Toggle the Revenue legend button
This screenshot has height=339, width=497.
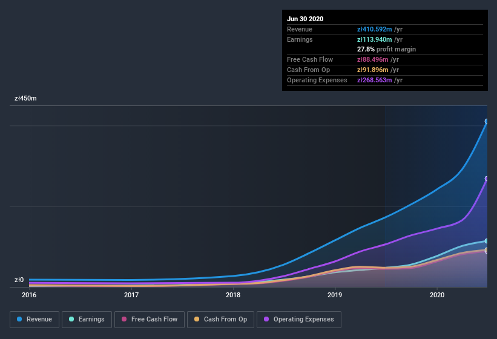[x=35, y=320]
